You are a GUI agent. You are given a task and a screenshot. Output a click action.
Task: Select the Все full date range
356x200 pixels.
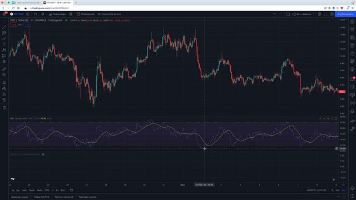[63, 190]
